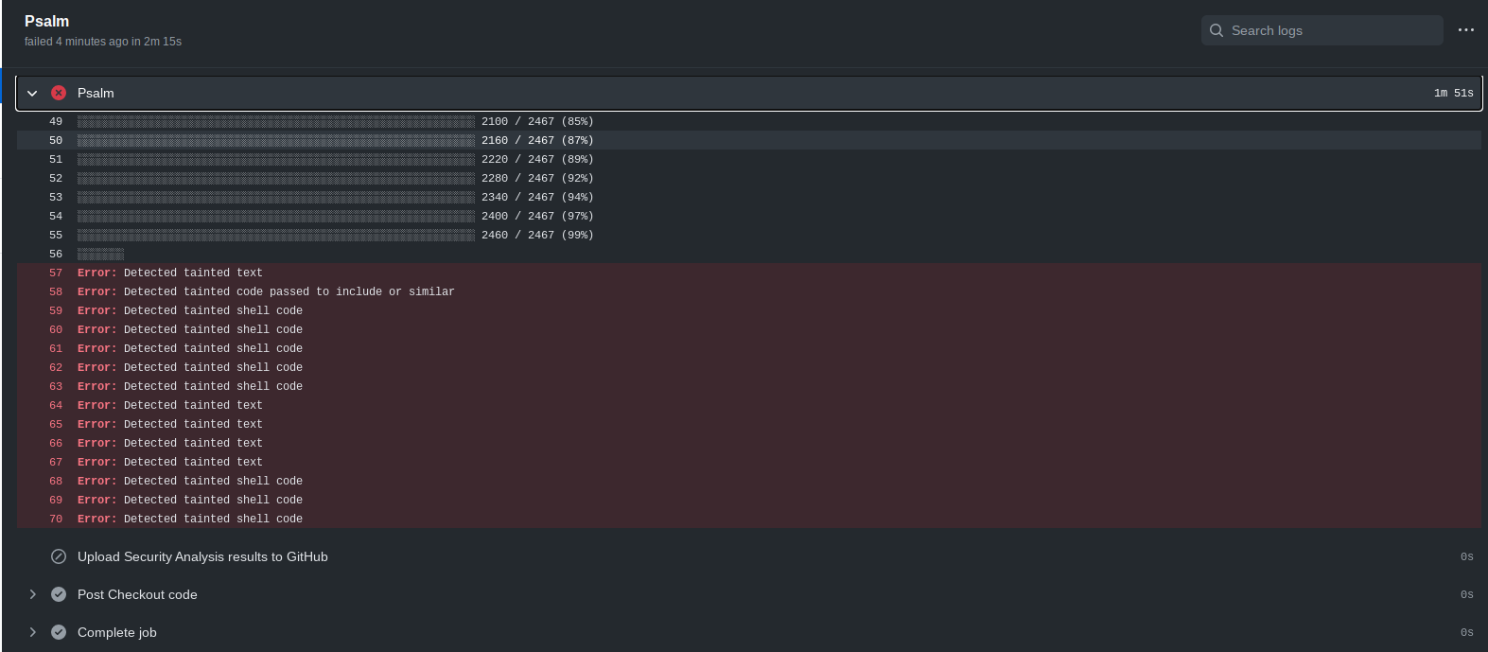This screenshot has height=652, width=1488.
Task: Collapse the Psalm step output
Action: (31, 93)
